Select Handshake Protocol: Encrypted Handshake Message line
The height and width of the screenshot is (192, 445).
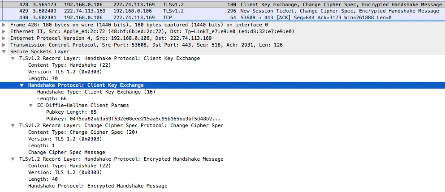tap(98, 186)
